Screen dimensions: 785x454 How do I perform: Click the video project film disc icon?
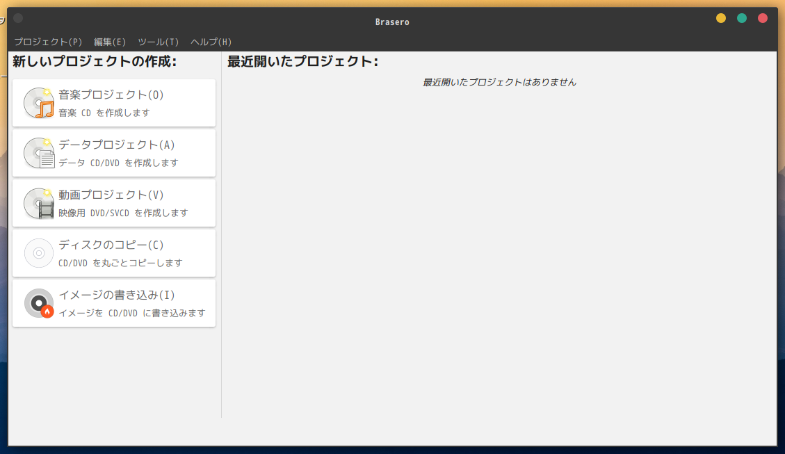38,203
